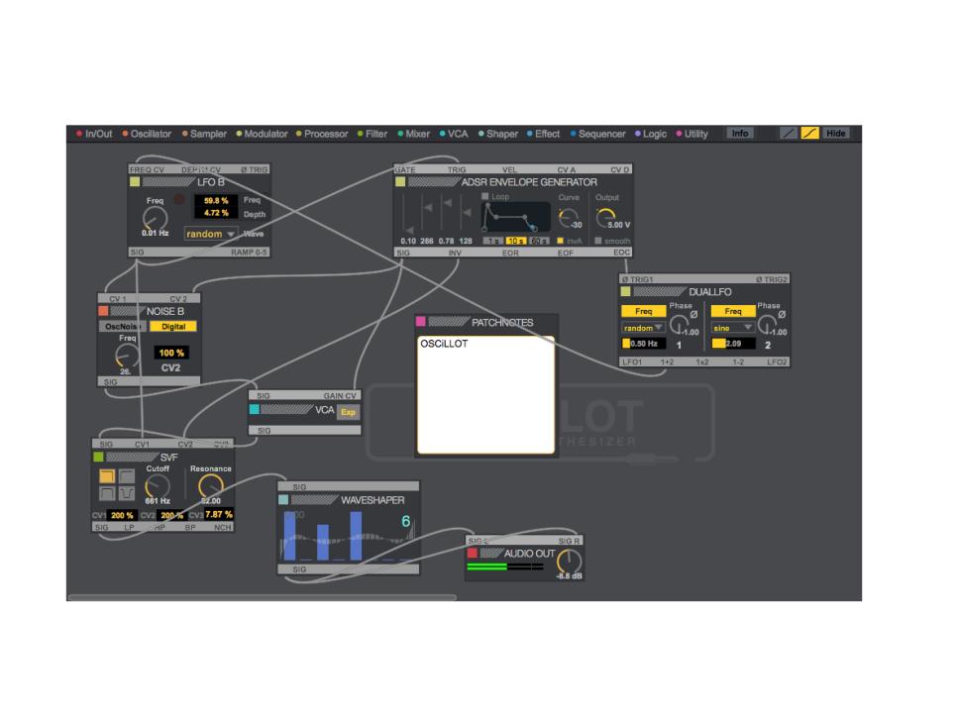Select the straight patch cable style icon
The width and height of the screenshot is (959, 720).
(788, 134)
